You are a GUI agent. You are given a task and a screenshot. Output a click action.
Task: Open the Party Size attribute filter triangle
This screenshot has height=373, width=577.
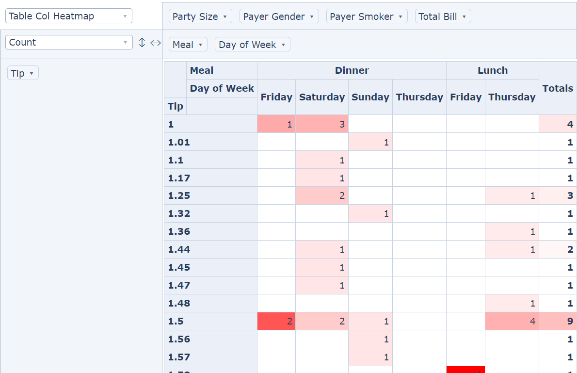pos(225,16)
